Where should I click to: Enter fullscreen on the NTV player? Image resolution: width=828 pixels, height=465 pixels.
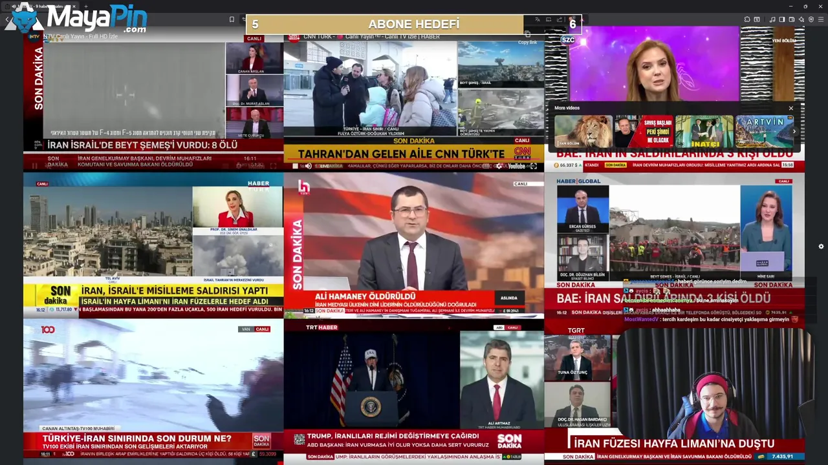pos(273,166)
